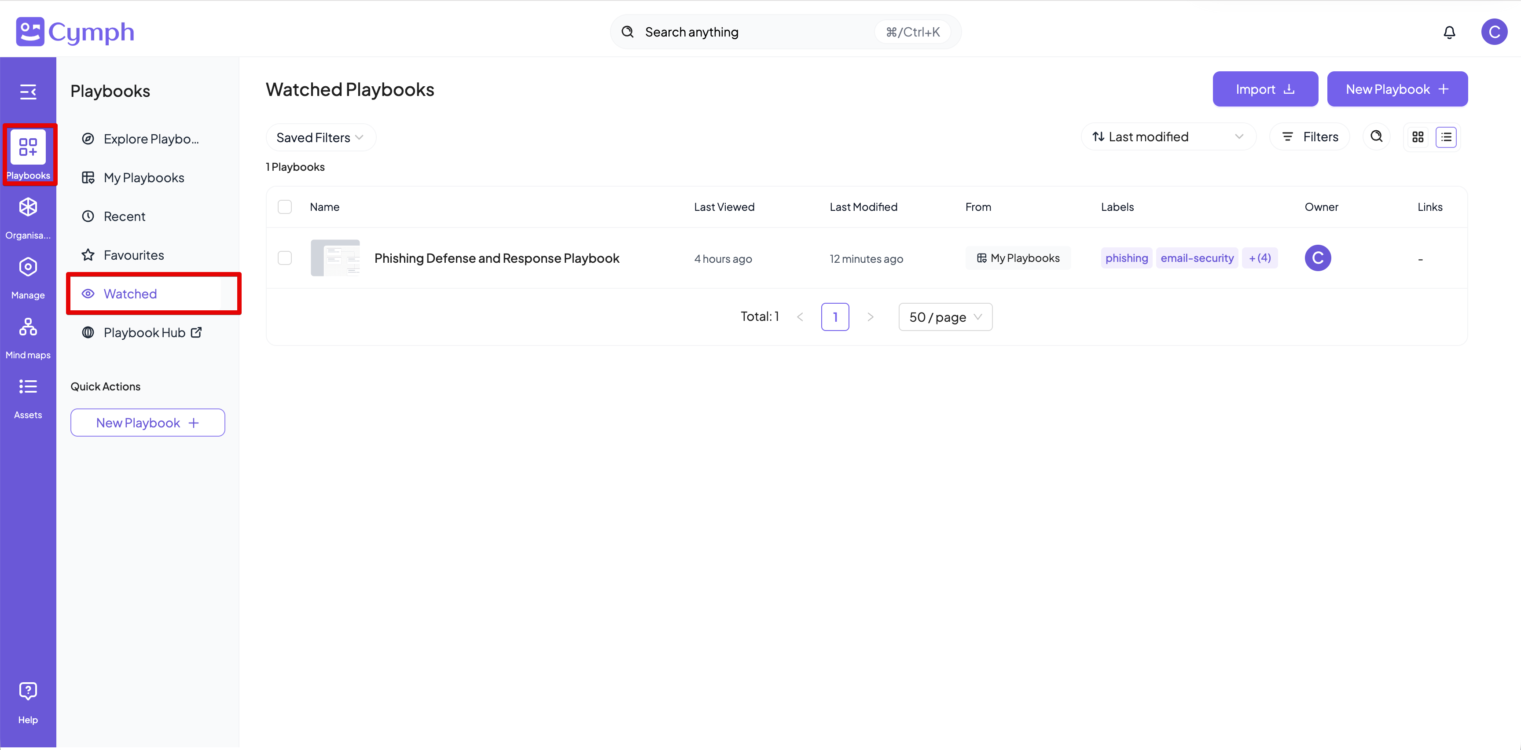
Task: Click the Import button
Action: pos(1265,89)
